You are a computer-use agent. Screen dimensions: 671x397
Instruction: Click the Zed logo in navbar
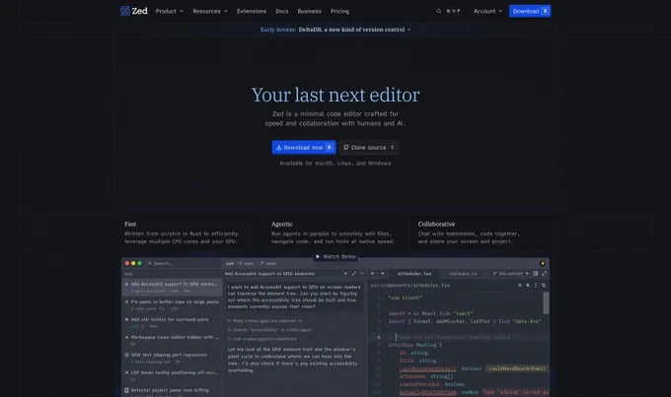[134, 11]
